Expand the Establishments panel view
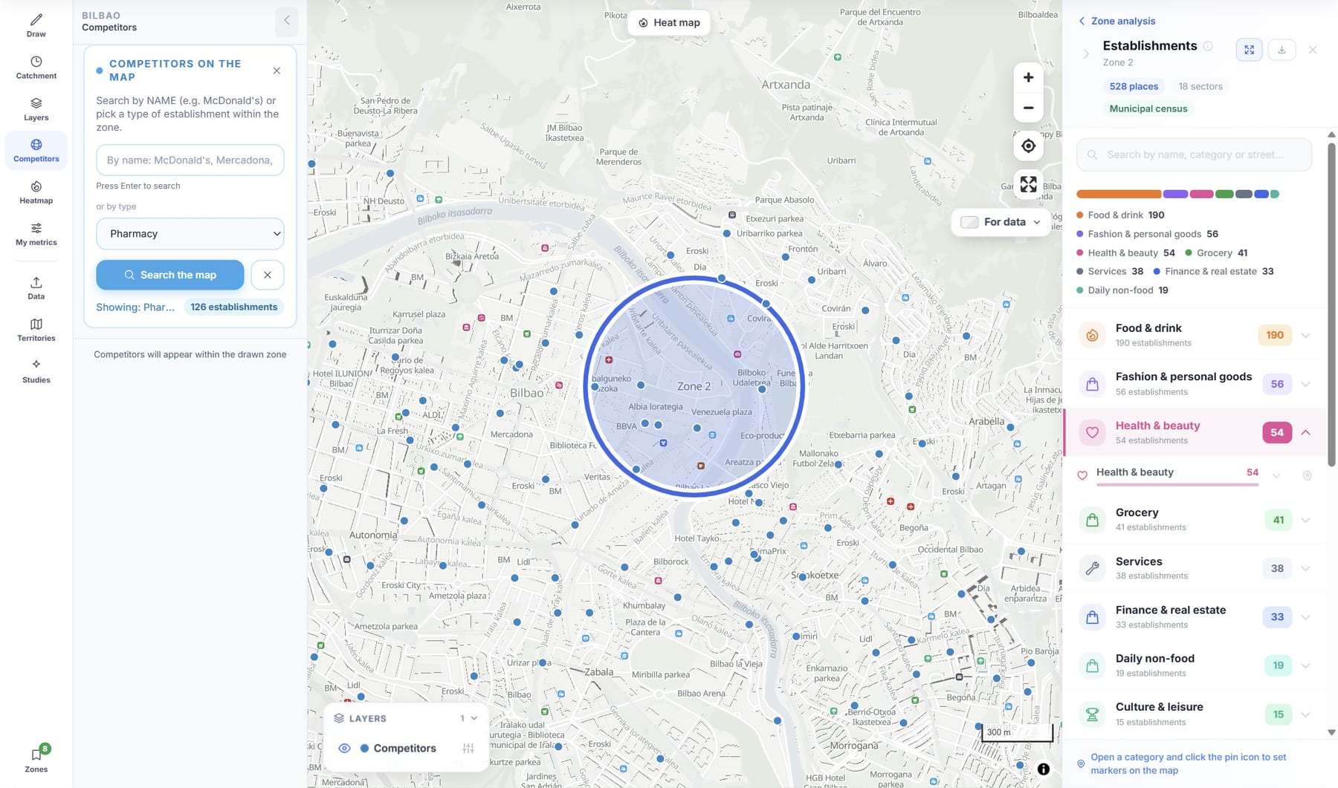Viewport: 1338px width, 788px height. tap(1249, 50)
